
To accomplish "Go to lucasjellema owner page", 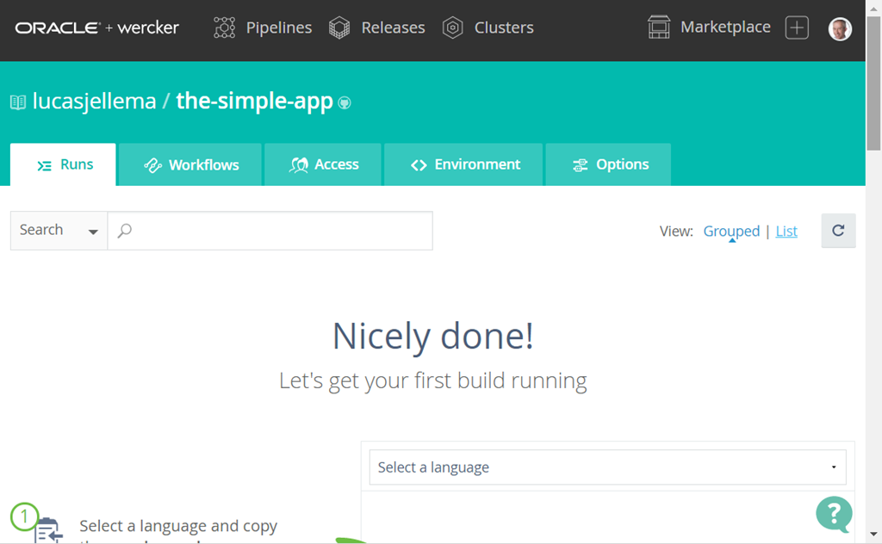I will [x=94, y=101].
